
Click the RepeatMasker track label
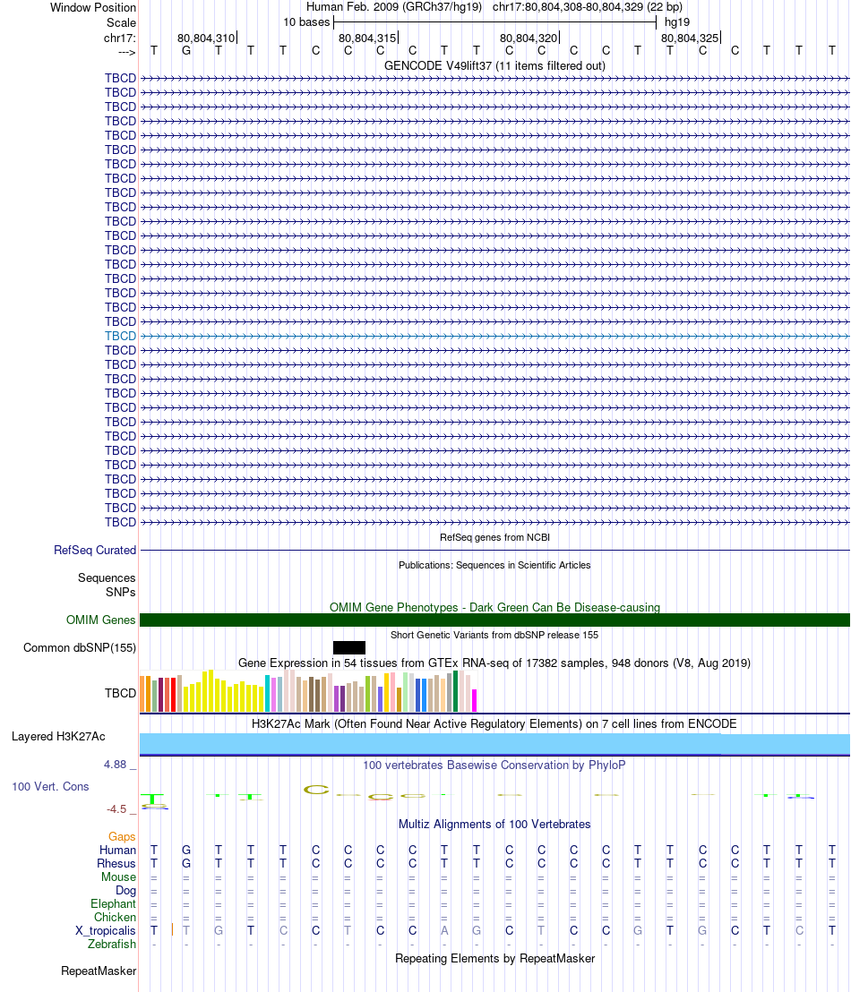point(99,971)
